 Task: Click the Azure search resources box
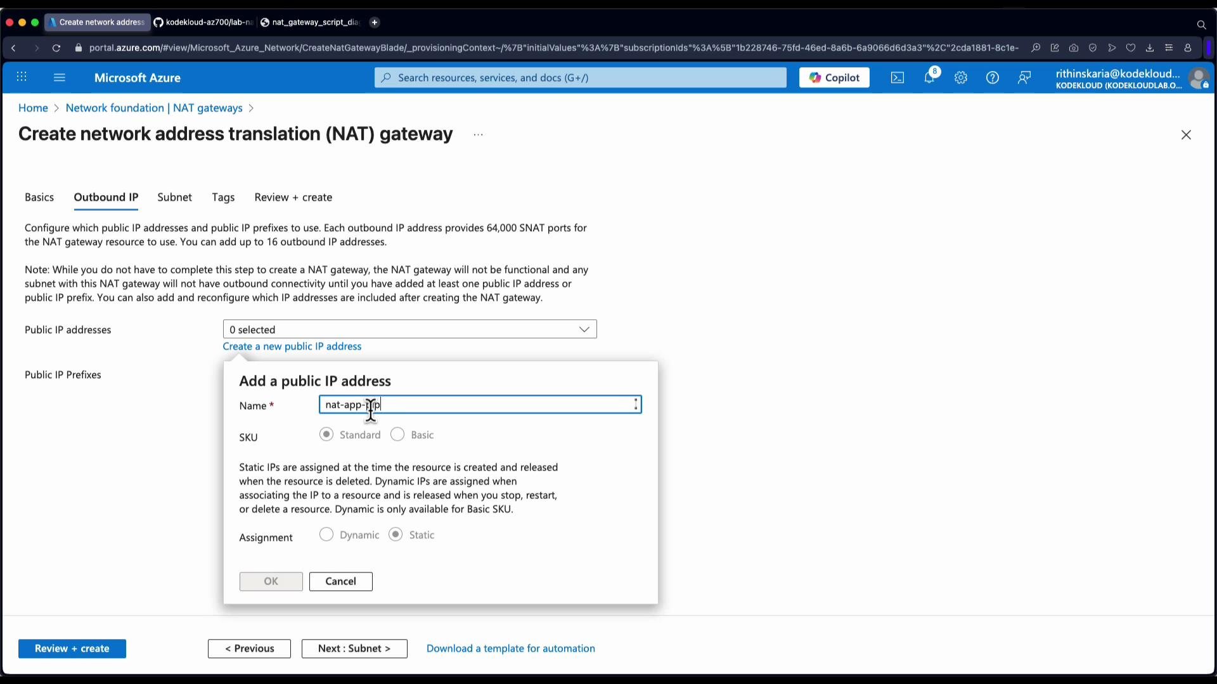[x=580, y=78]
